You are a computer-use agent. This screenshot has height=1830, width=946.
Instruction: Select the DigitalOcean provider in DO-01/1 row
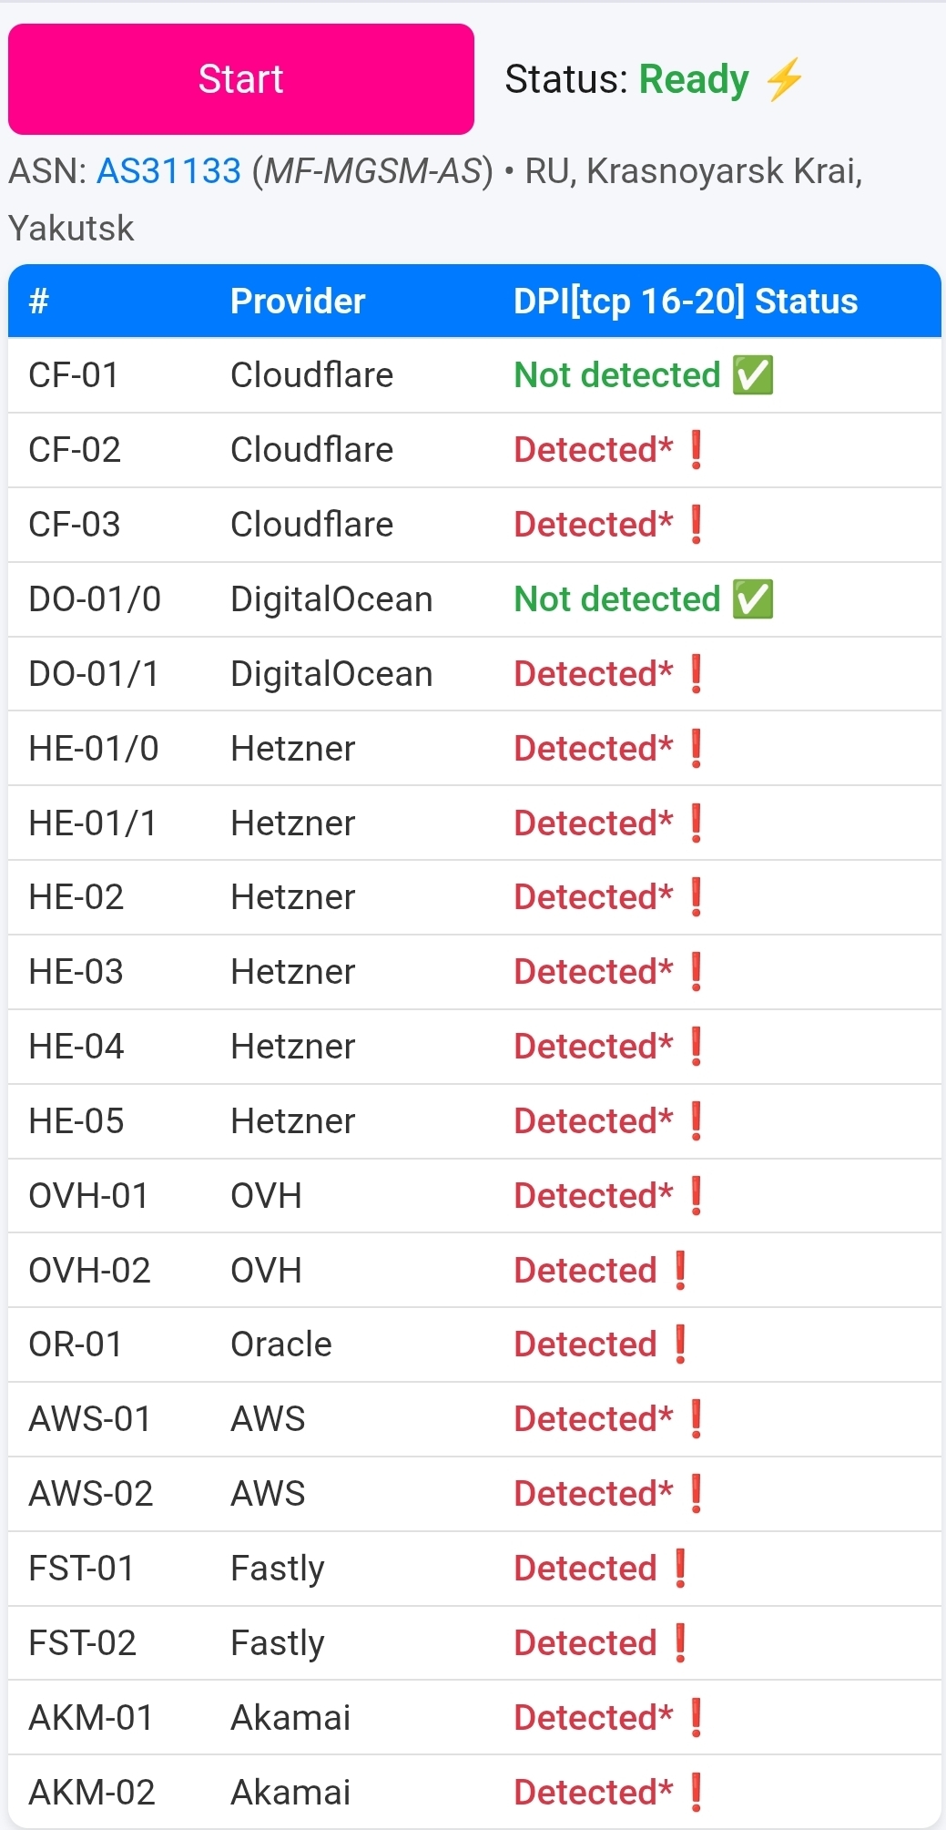[331, 674]
